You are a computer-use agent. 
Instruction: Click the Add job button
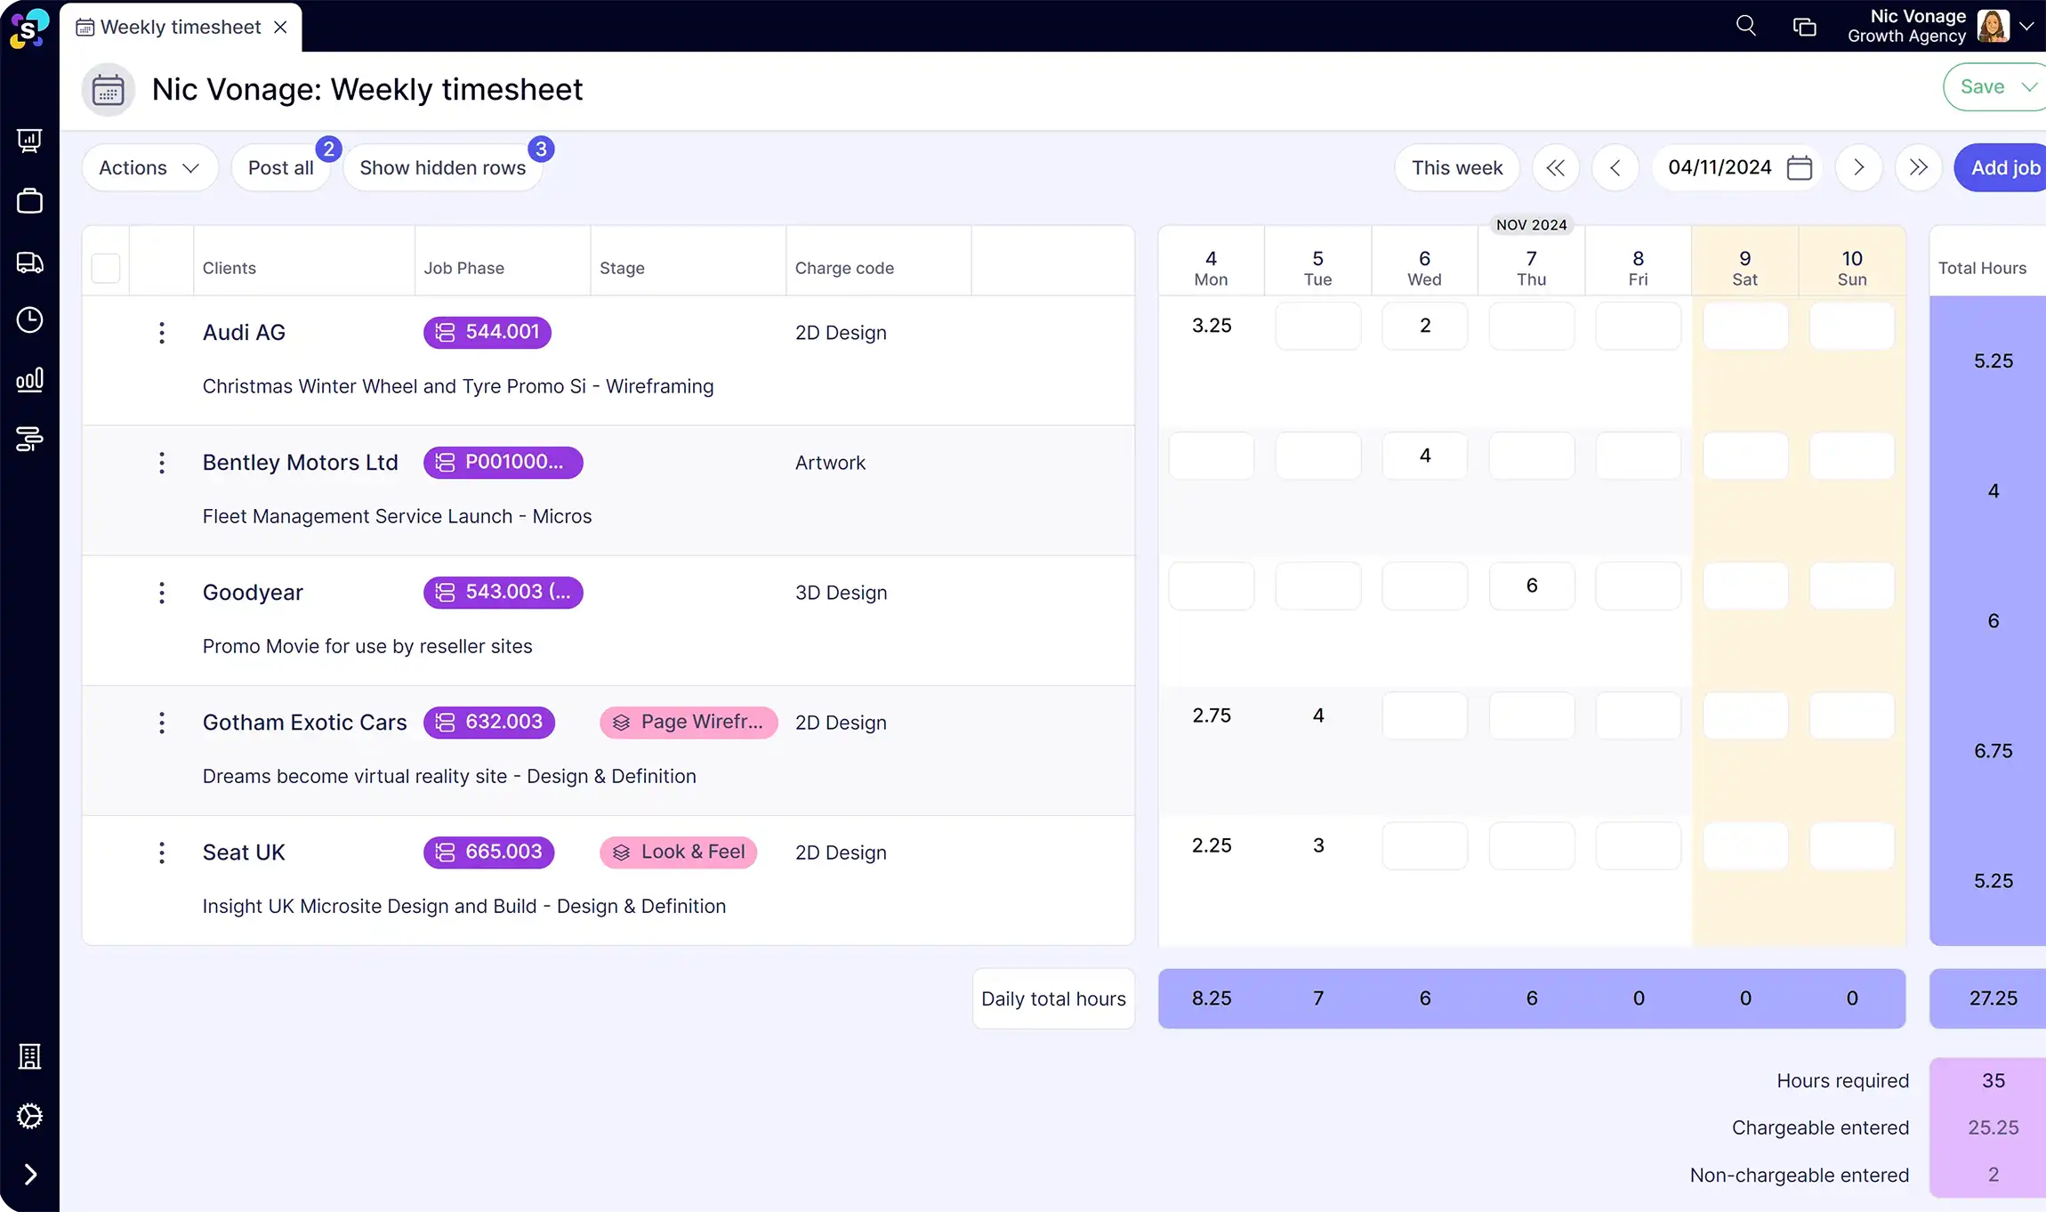click(2002, 167)
